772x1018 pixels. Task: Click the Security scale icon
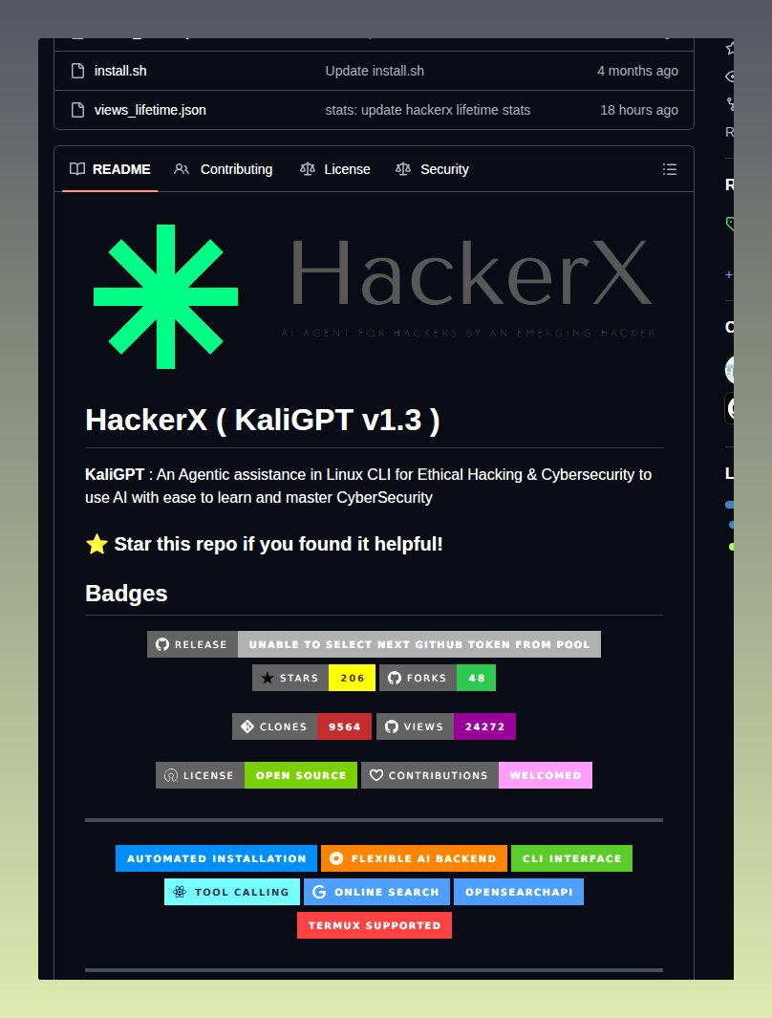point(403,169)
